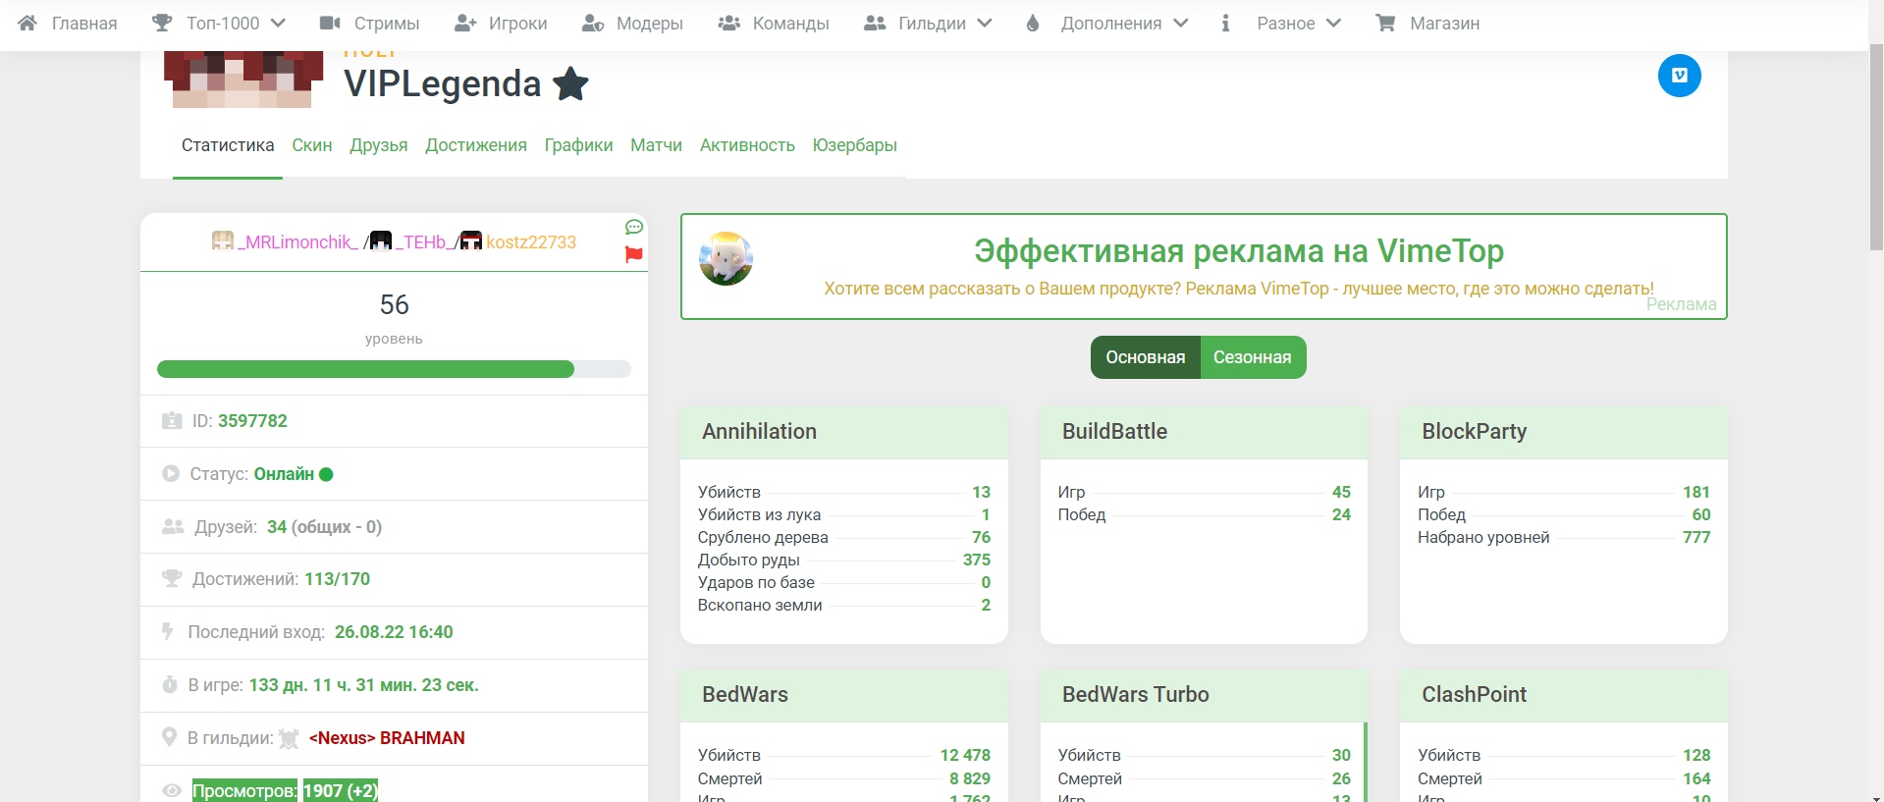Click the VIPLegenda player skin avatar
Screen dimensions: 1884x802
242,79
